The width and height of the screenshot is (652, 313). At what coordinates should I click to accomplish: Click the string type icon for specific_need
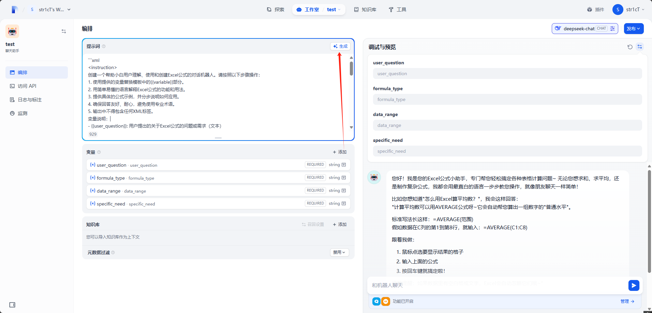coord(344,203)
